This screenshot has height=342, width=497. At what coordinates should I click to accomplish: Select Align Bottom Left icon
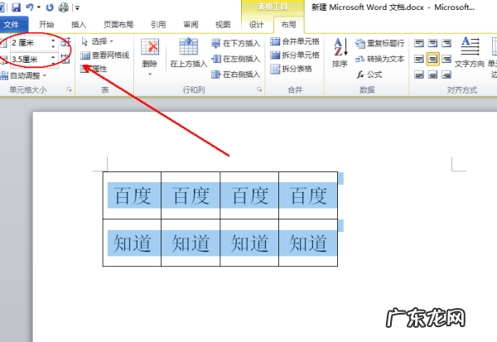(x=419, y=75)
